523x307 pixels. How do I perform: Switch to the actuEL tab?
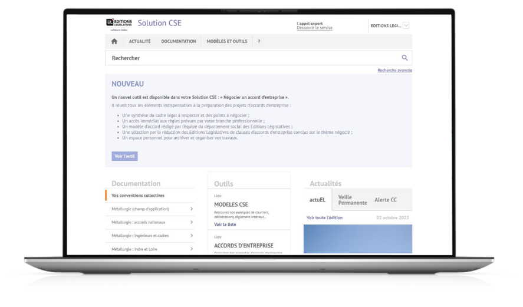coord(317,200)
